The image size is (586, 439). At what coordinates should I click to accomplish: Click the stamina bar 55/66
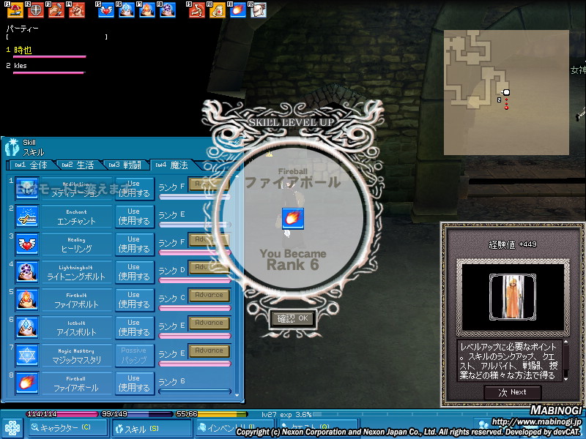click(x=212, y=414)
